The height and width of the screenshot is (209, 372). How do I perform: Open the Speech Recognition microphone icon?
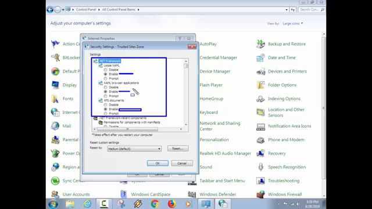coord(261,167)
